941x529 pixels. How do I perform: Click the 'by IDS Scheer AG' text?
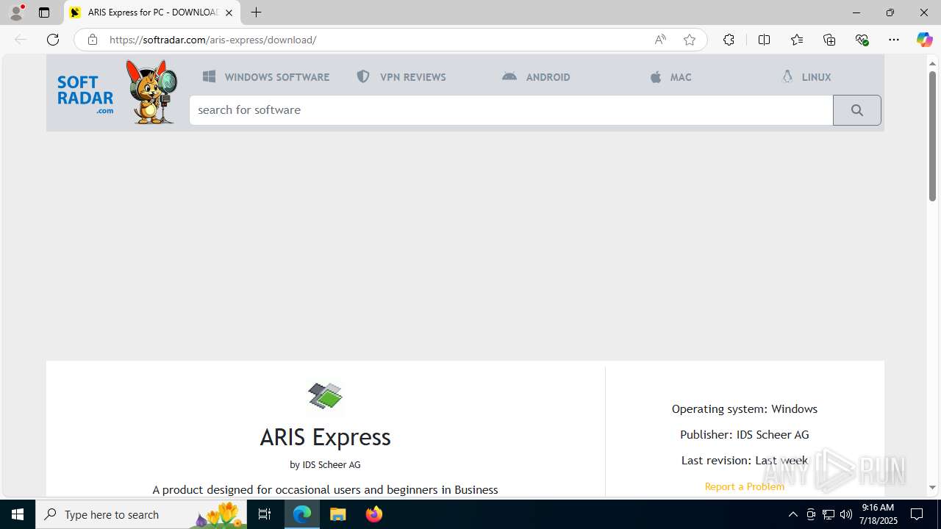pos(325,464)
